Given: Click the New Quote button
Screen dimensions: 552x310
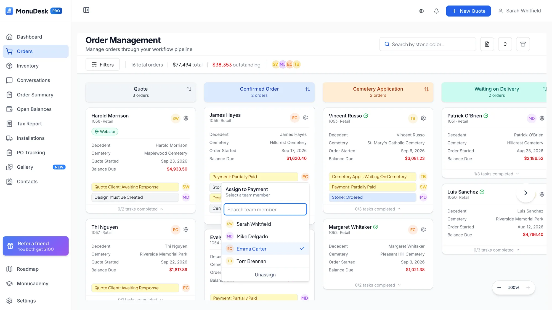Looking at the screenshot, I should click(468, 11).
